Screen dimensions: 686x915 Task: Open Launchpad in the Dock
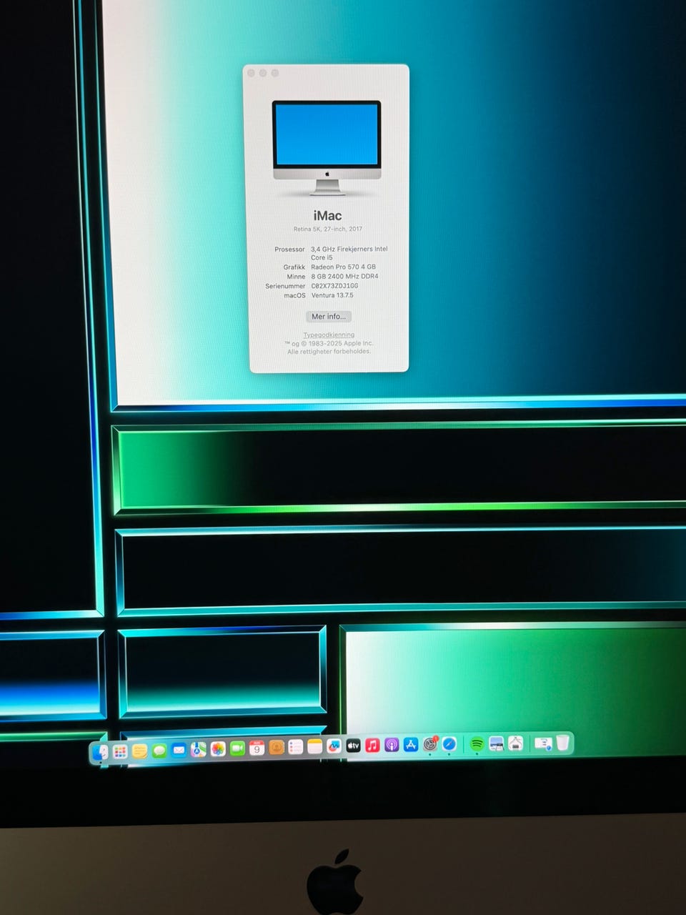coord(120,752)
